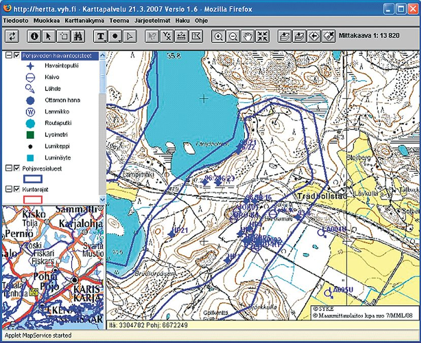The height and width of the screenshot is (343, 421).
Task: Click the Kaivo well symbol
Action: [30, 77]
